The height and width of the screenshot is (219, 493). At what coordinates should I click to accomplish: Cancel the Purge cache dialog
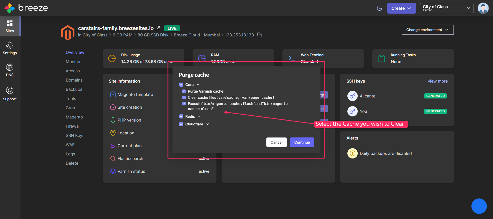277,142
